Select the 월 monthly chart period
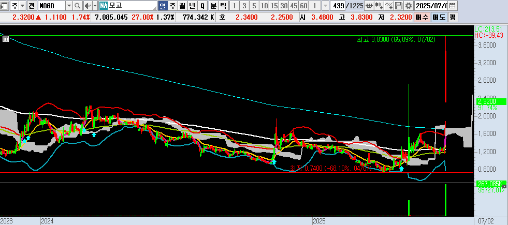 (x=182, y=6)
